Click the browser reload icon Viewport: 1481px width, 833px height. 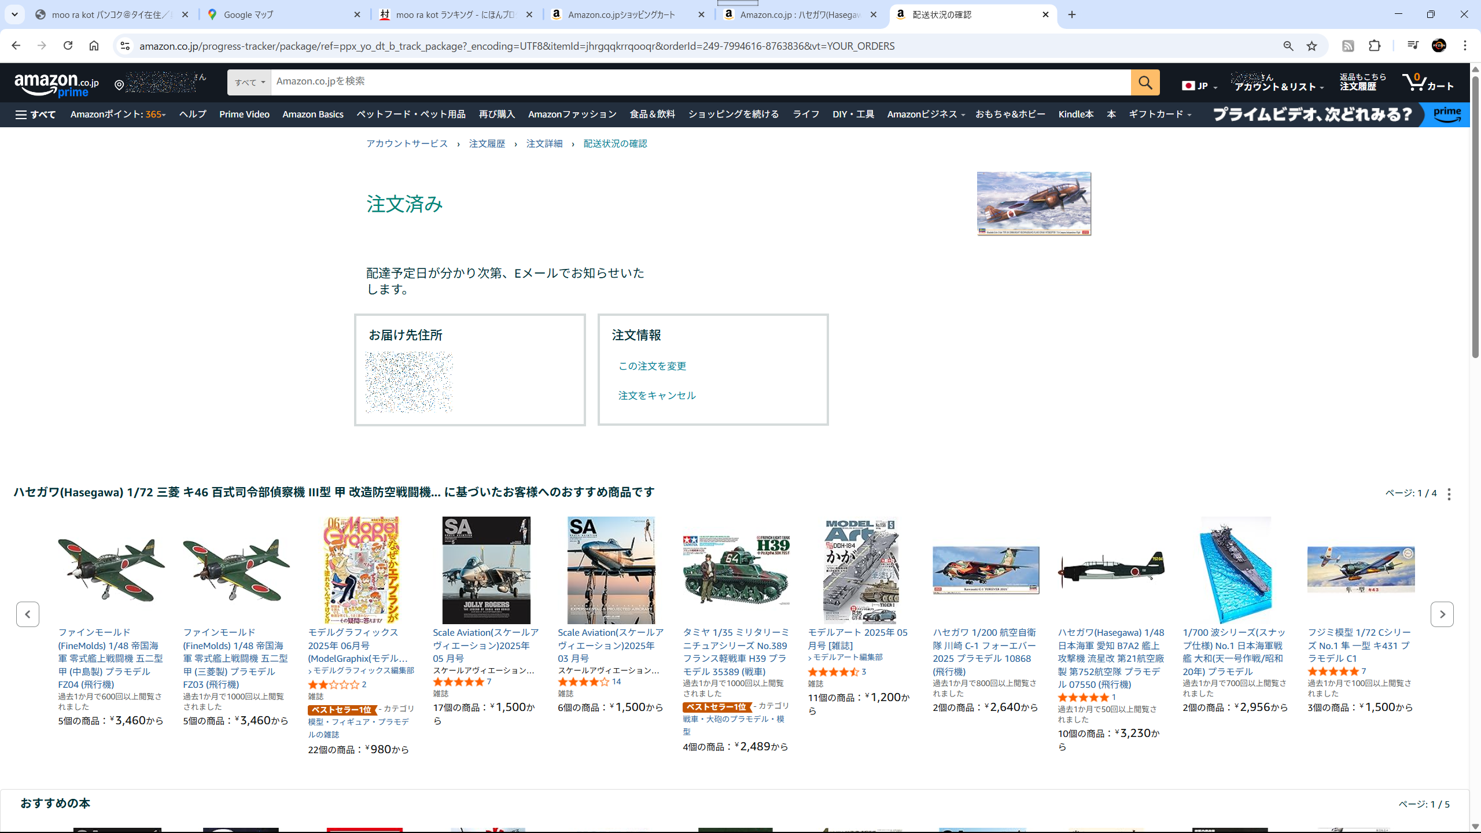pyautogui.click(x=68, y=46)
